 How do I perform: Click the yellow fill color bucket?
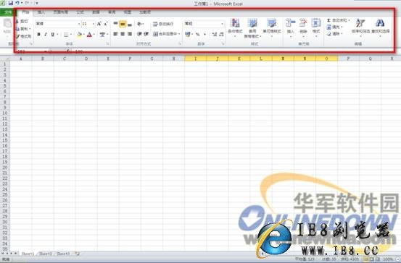pos(79,34)
